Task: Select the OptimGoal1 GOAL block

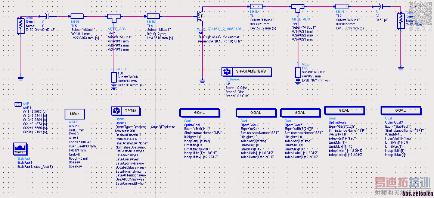Action: (x=201, y=112)
